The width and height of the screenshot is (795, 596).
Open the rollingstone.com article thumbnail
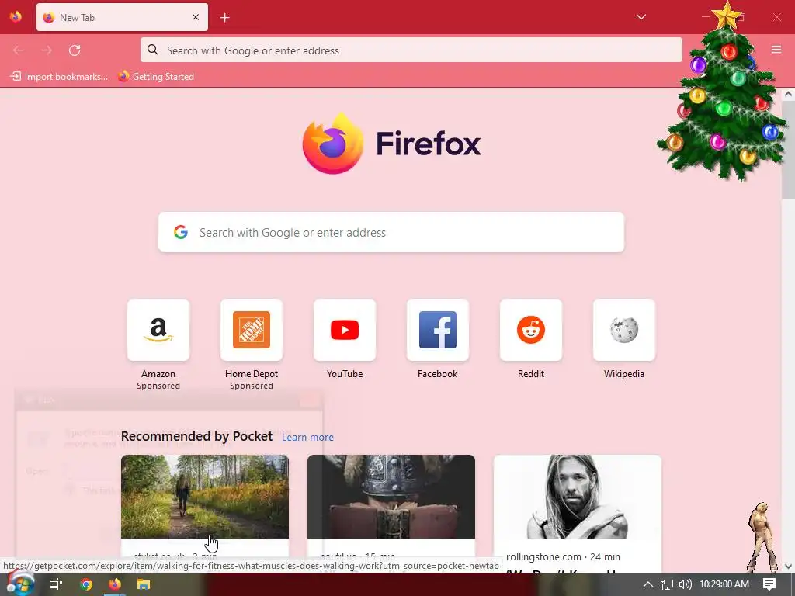coord(578,497)
